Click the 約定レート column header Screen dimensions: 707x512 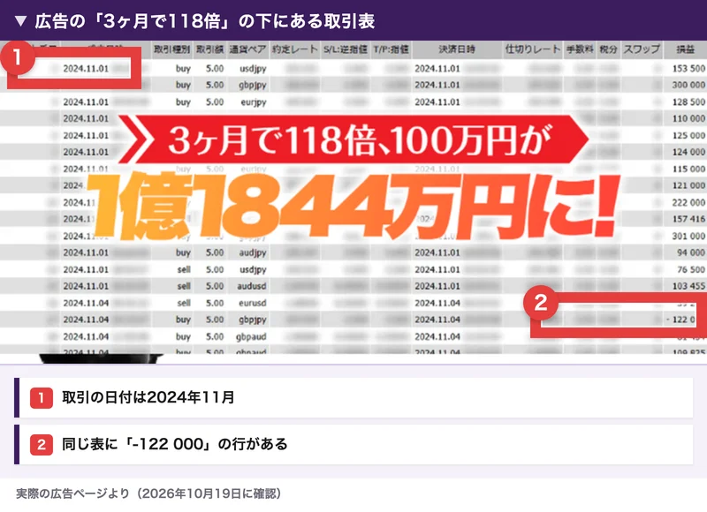[x=294, y=49]
